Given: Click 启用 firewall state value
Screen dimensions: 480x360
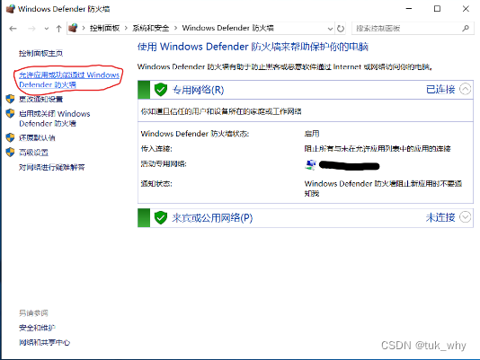Looking at the screenshot, I should (x=312, y=134).
